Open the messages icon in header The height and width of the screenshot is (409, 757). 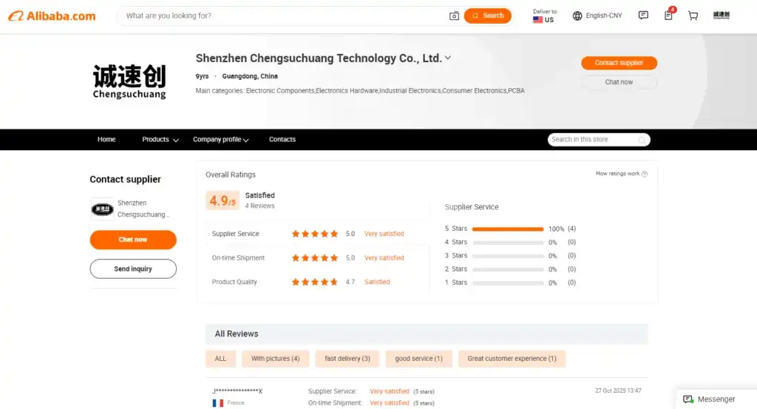click(643, 16)
